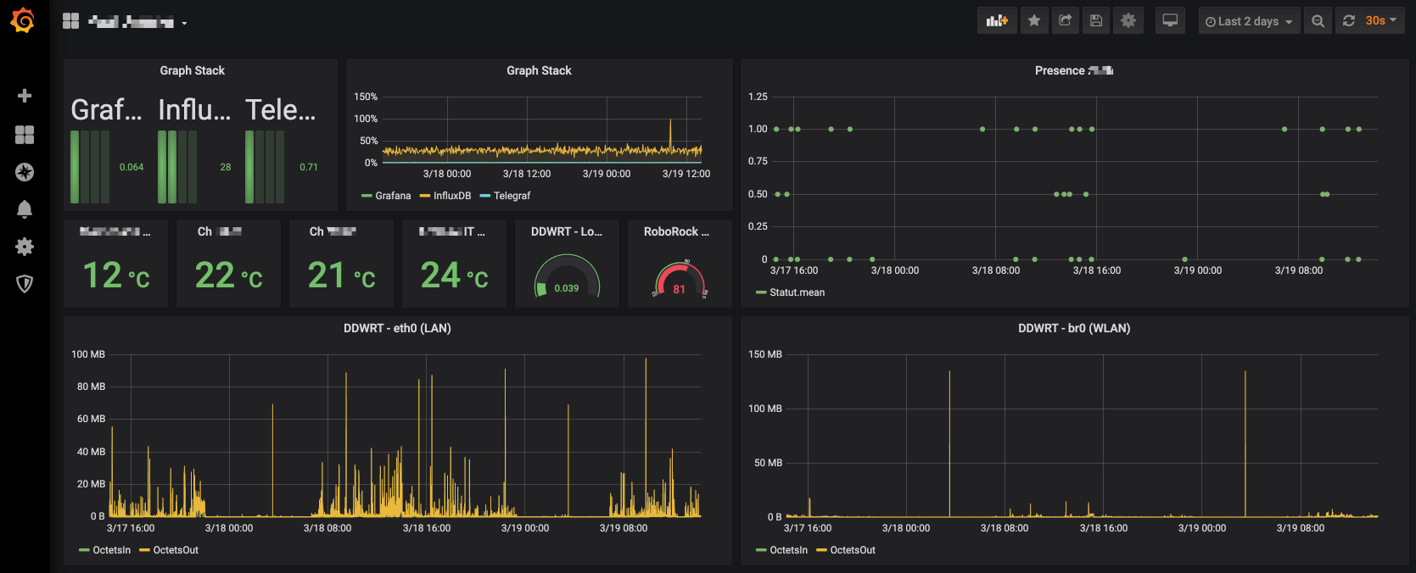The width and height of the screenshot is (1416, 573).
Task: Click the 'Graf...' bar gauge label
Action: pyautogui.click(x=106, y=109)
